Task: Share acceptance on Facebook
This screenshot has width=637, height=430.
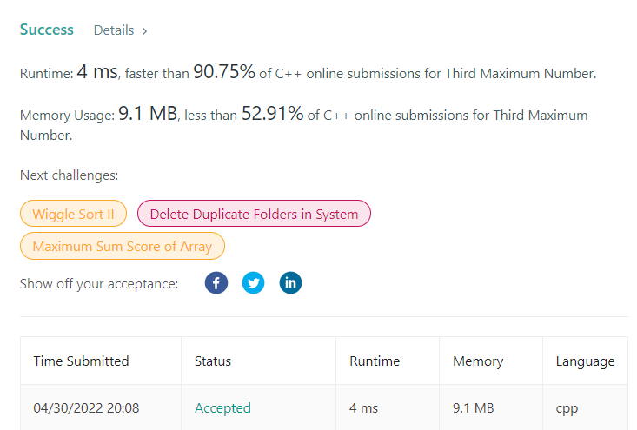Action: (216, 283)
